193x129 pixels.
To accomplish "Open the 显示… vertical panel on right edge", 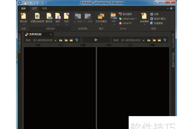I will coord(173,41).
